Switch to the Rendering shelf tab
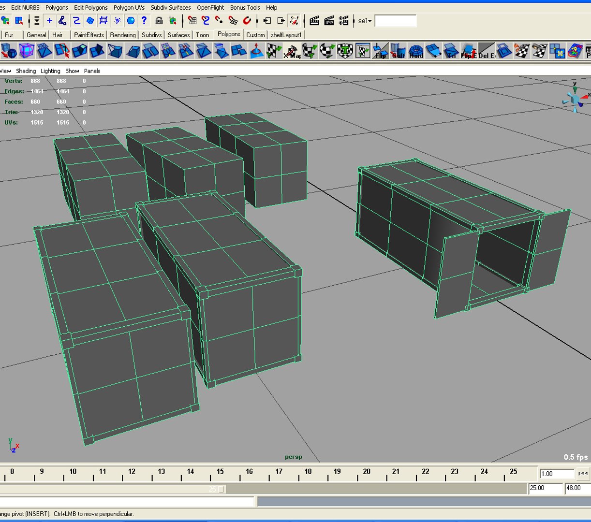591x522 pixels. pos(122,35)
